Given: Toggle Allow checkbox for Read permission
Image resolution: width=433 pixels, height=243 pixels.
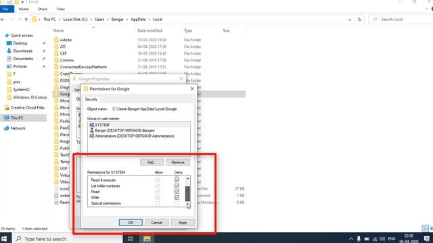Looking at the screenshot, I should [x=158, y=192].
